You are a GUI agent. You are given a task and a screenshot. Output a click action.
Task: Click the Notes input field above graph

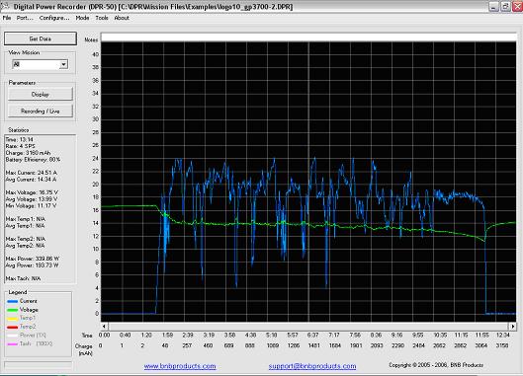coord(308,38)
